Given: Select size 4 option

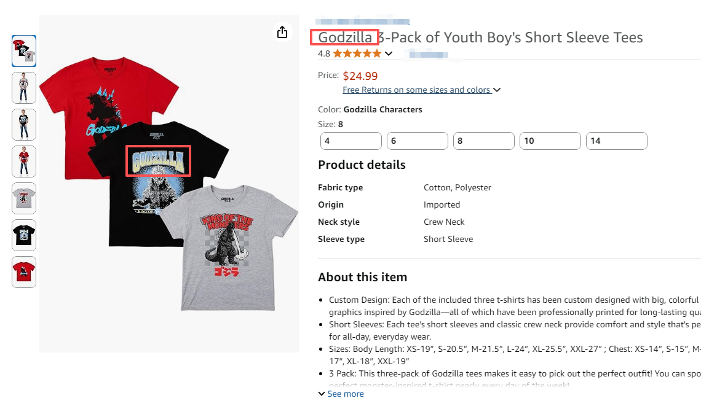Looking at the screenshot, I should pyautogui.click(x=351, y=141).
